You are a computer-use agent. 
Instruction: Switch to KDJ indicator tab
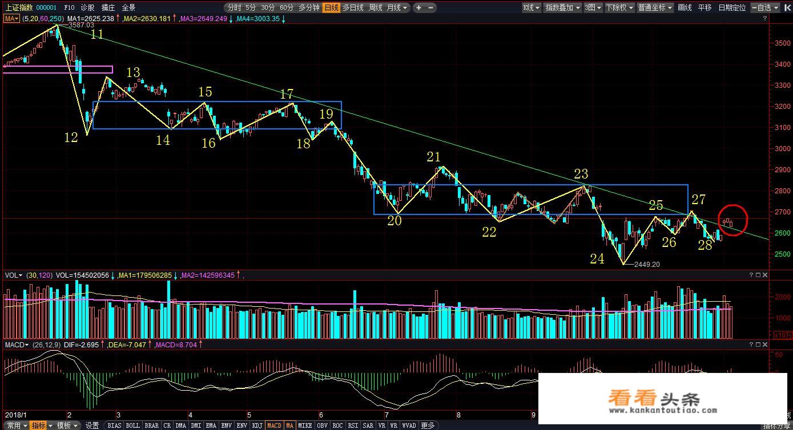tap(257, 425)
